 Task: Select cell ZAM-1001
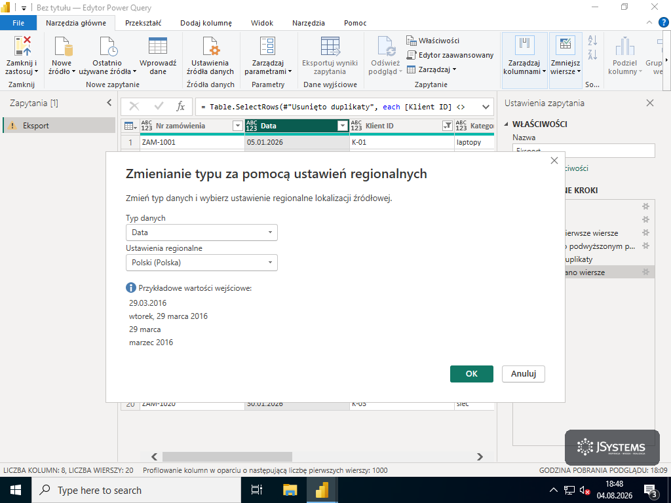(192, 142)
